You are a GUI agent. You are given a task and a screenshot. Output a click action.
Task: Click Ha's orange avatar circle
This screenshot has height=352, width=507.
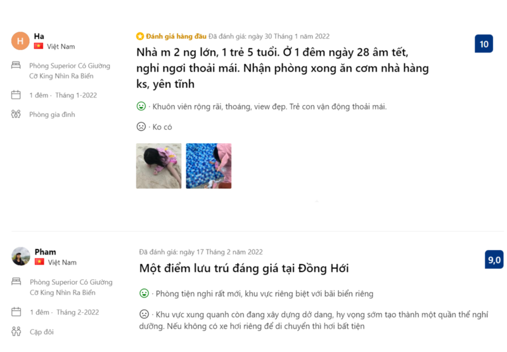[x=20, y=41]
